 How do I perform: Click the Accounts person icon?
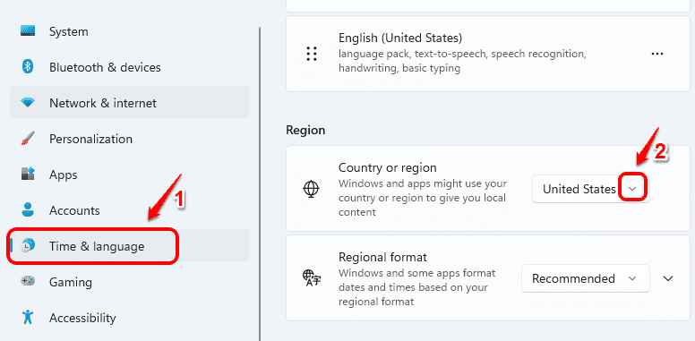coord(28,210)
